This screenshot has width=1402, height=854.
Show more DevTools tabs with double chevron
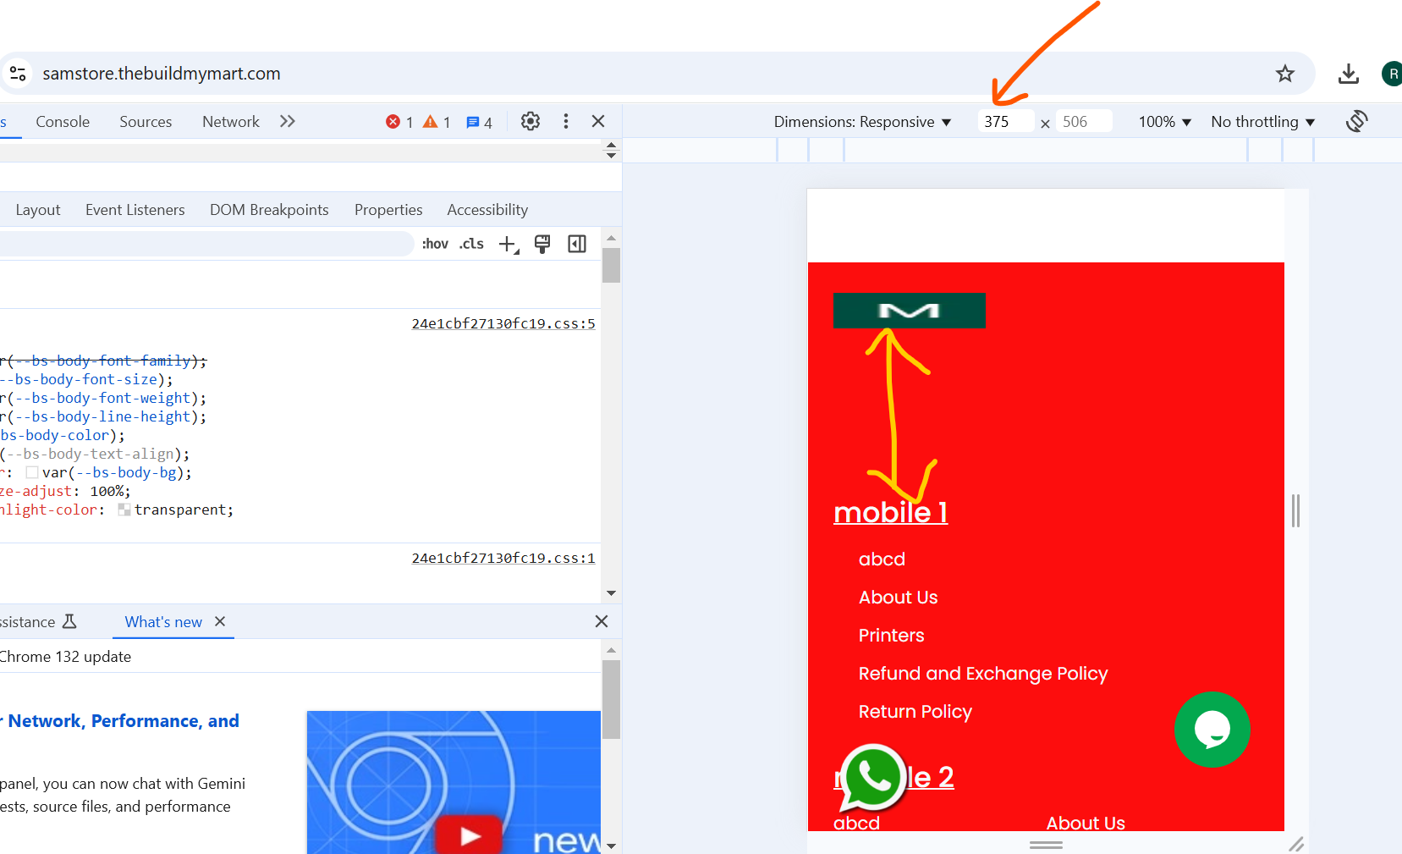point(288,121)
